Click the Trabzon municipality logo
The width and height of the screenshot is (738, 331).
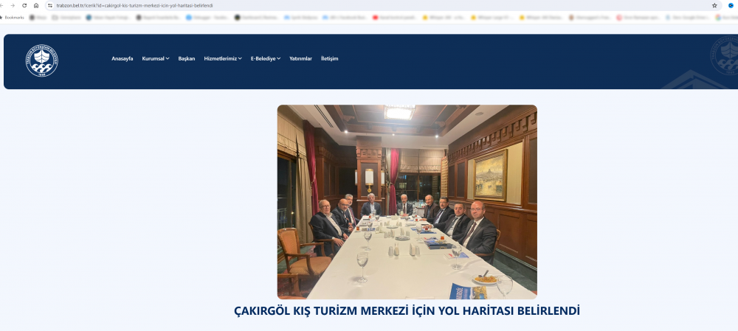tap(42, 61)
